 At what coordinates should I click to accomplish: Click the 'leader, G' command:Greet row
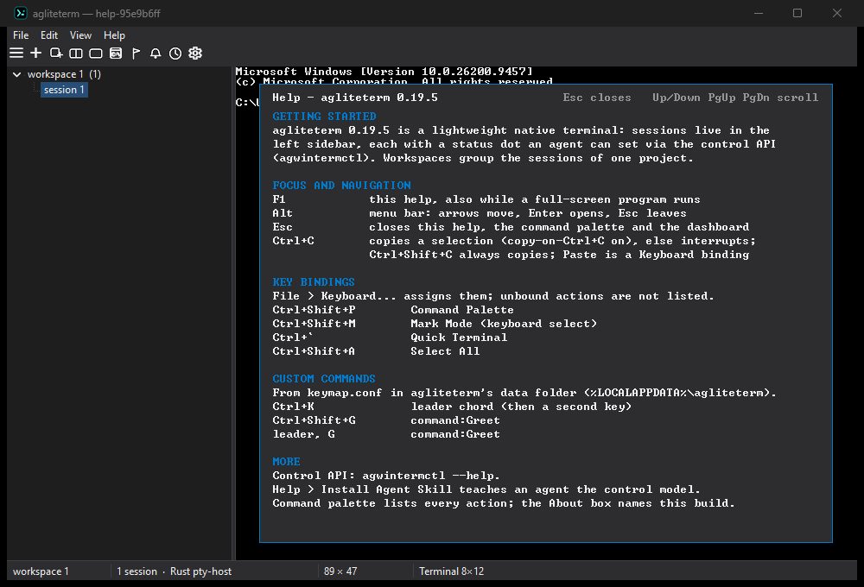click(x=386, y=434)
